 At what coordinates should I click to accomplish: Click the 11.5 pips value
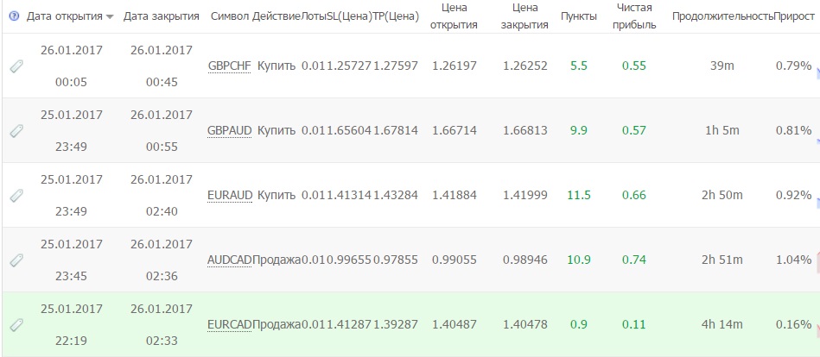[x=579, y=195]
